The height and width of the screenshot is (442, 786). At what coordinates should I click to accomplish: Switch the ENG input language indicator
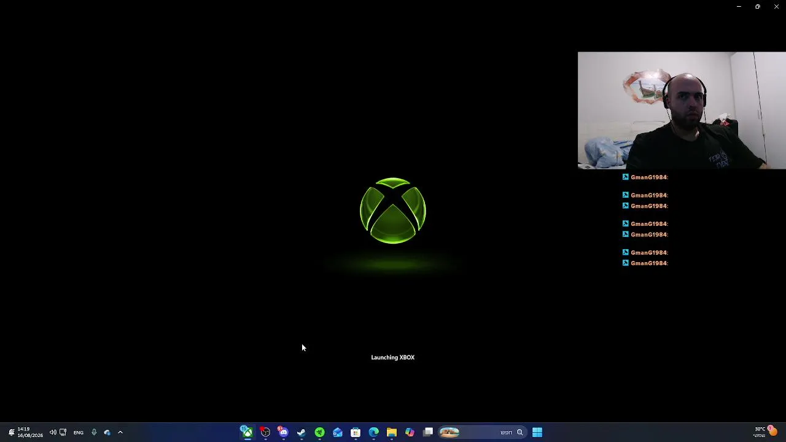79,432
